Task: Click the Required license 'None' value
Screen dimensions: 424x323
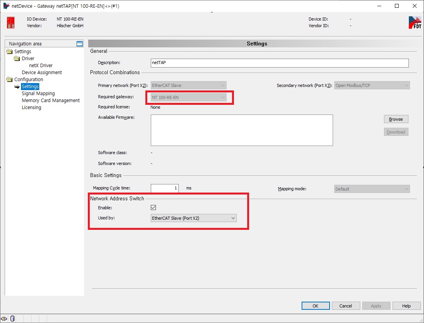Action: point(155,107)
